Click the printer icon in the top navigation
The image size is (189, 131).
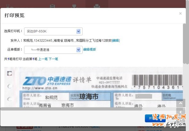coord(97,6)
